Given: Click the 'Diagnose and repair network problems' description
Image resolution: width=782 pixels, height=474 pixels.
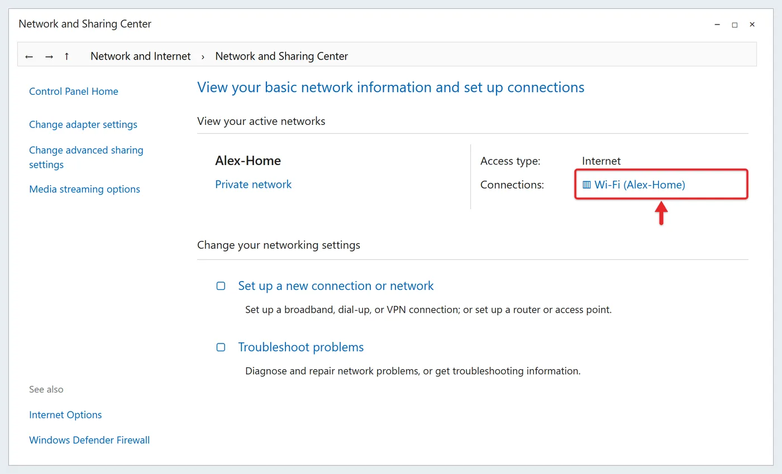Looking at the screenshot, I should [413, 371].
